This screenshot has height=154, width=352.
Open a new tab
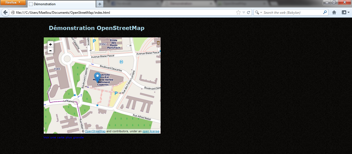pos(100,4)
